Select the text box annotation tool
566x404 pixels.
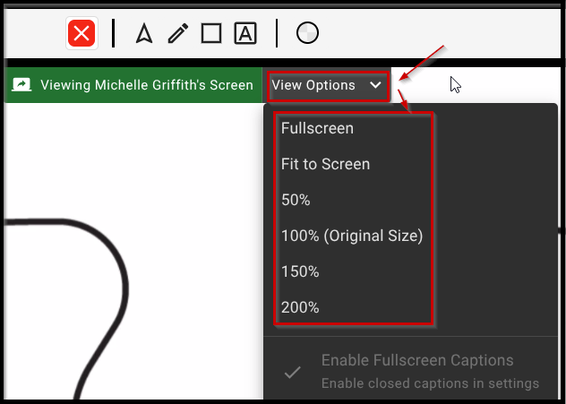click(x=245, y=33)
